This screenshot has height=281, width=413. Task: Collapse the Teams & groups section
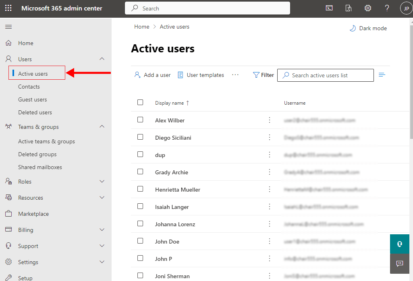click(x=102, y=127)
